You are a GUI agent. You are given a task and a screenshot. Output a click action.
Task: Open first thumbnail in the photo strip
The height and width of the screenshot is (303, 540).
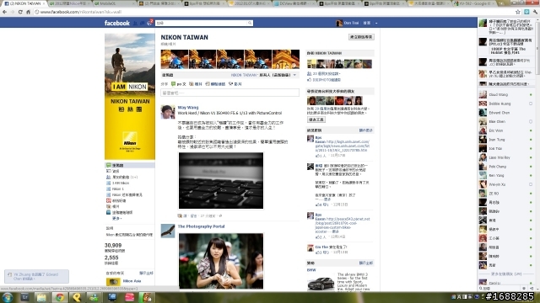pyautogui.click(x=175, y=59)
